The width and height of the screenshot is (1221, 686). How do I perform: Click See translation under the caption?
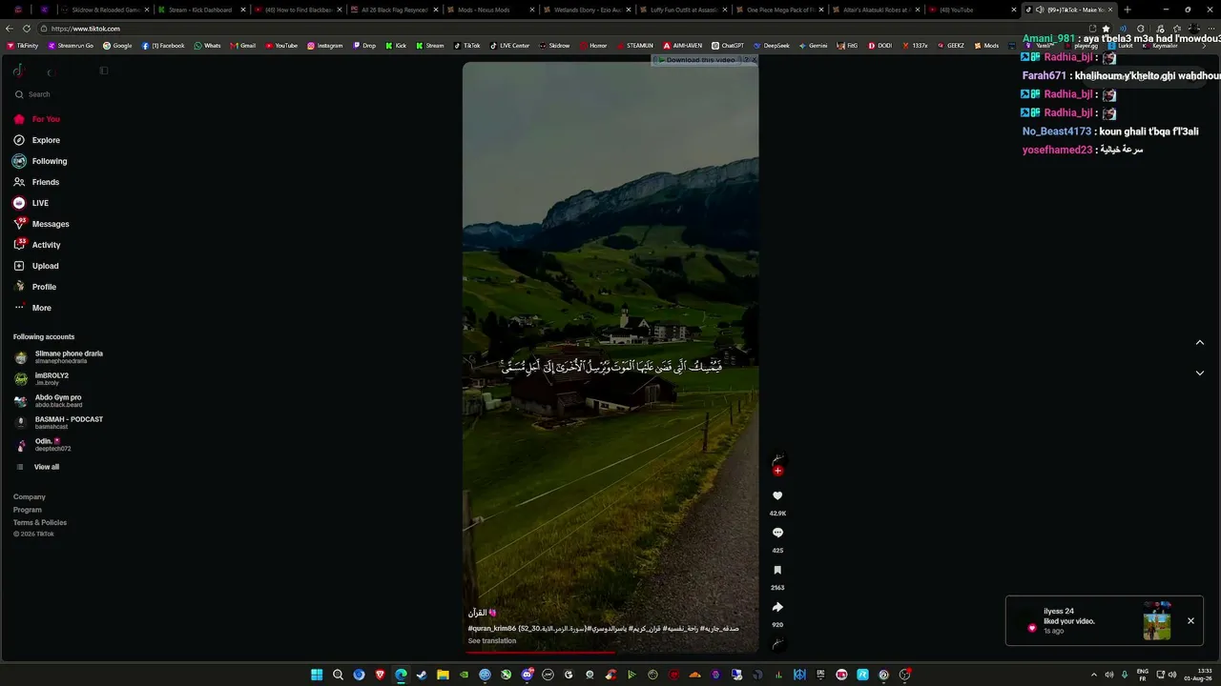[x=492, y=640]
